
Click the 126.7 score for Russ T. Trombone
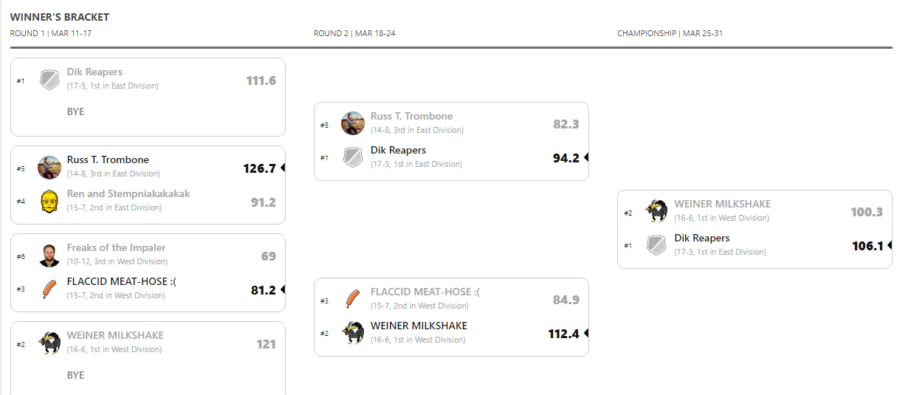click(259, 168)
